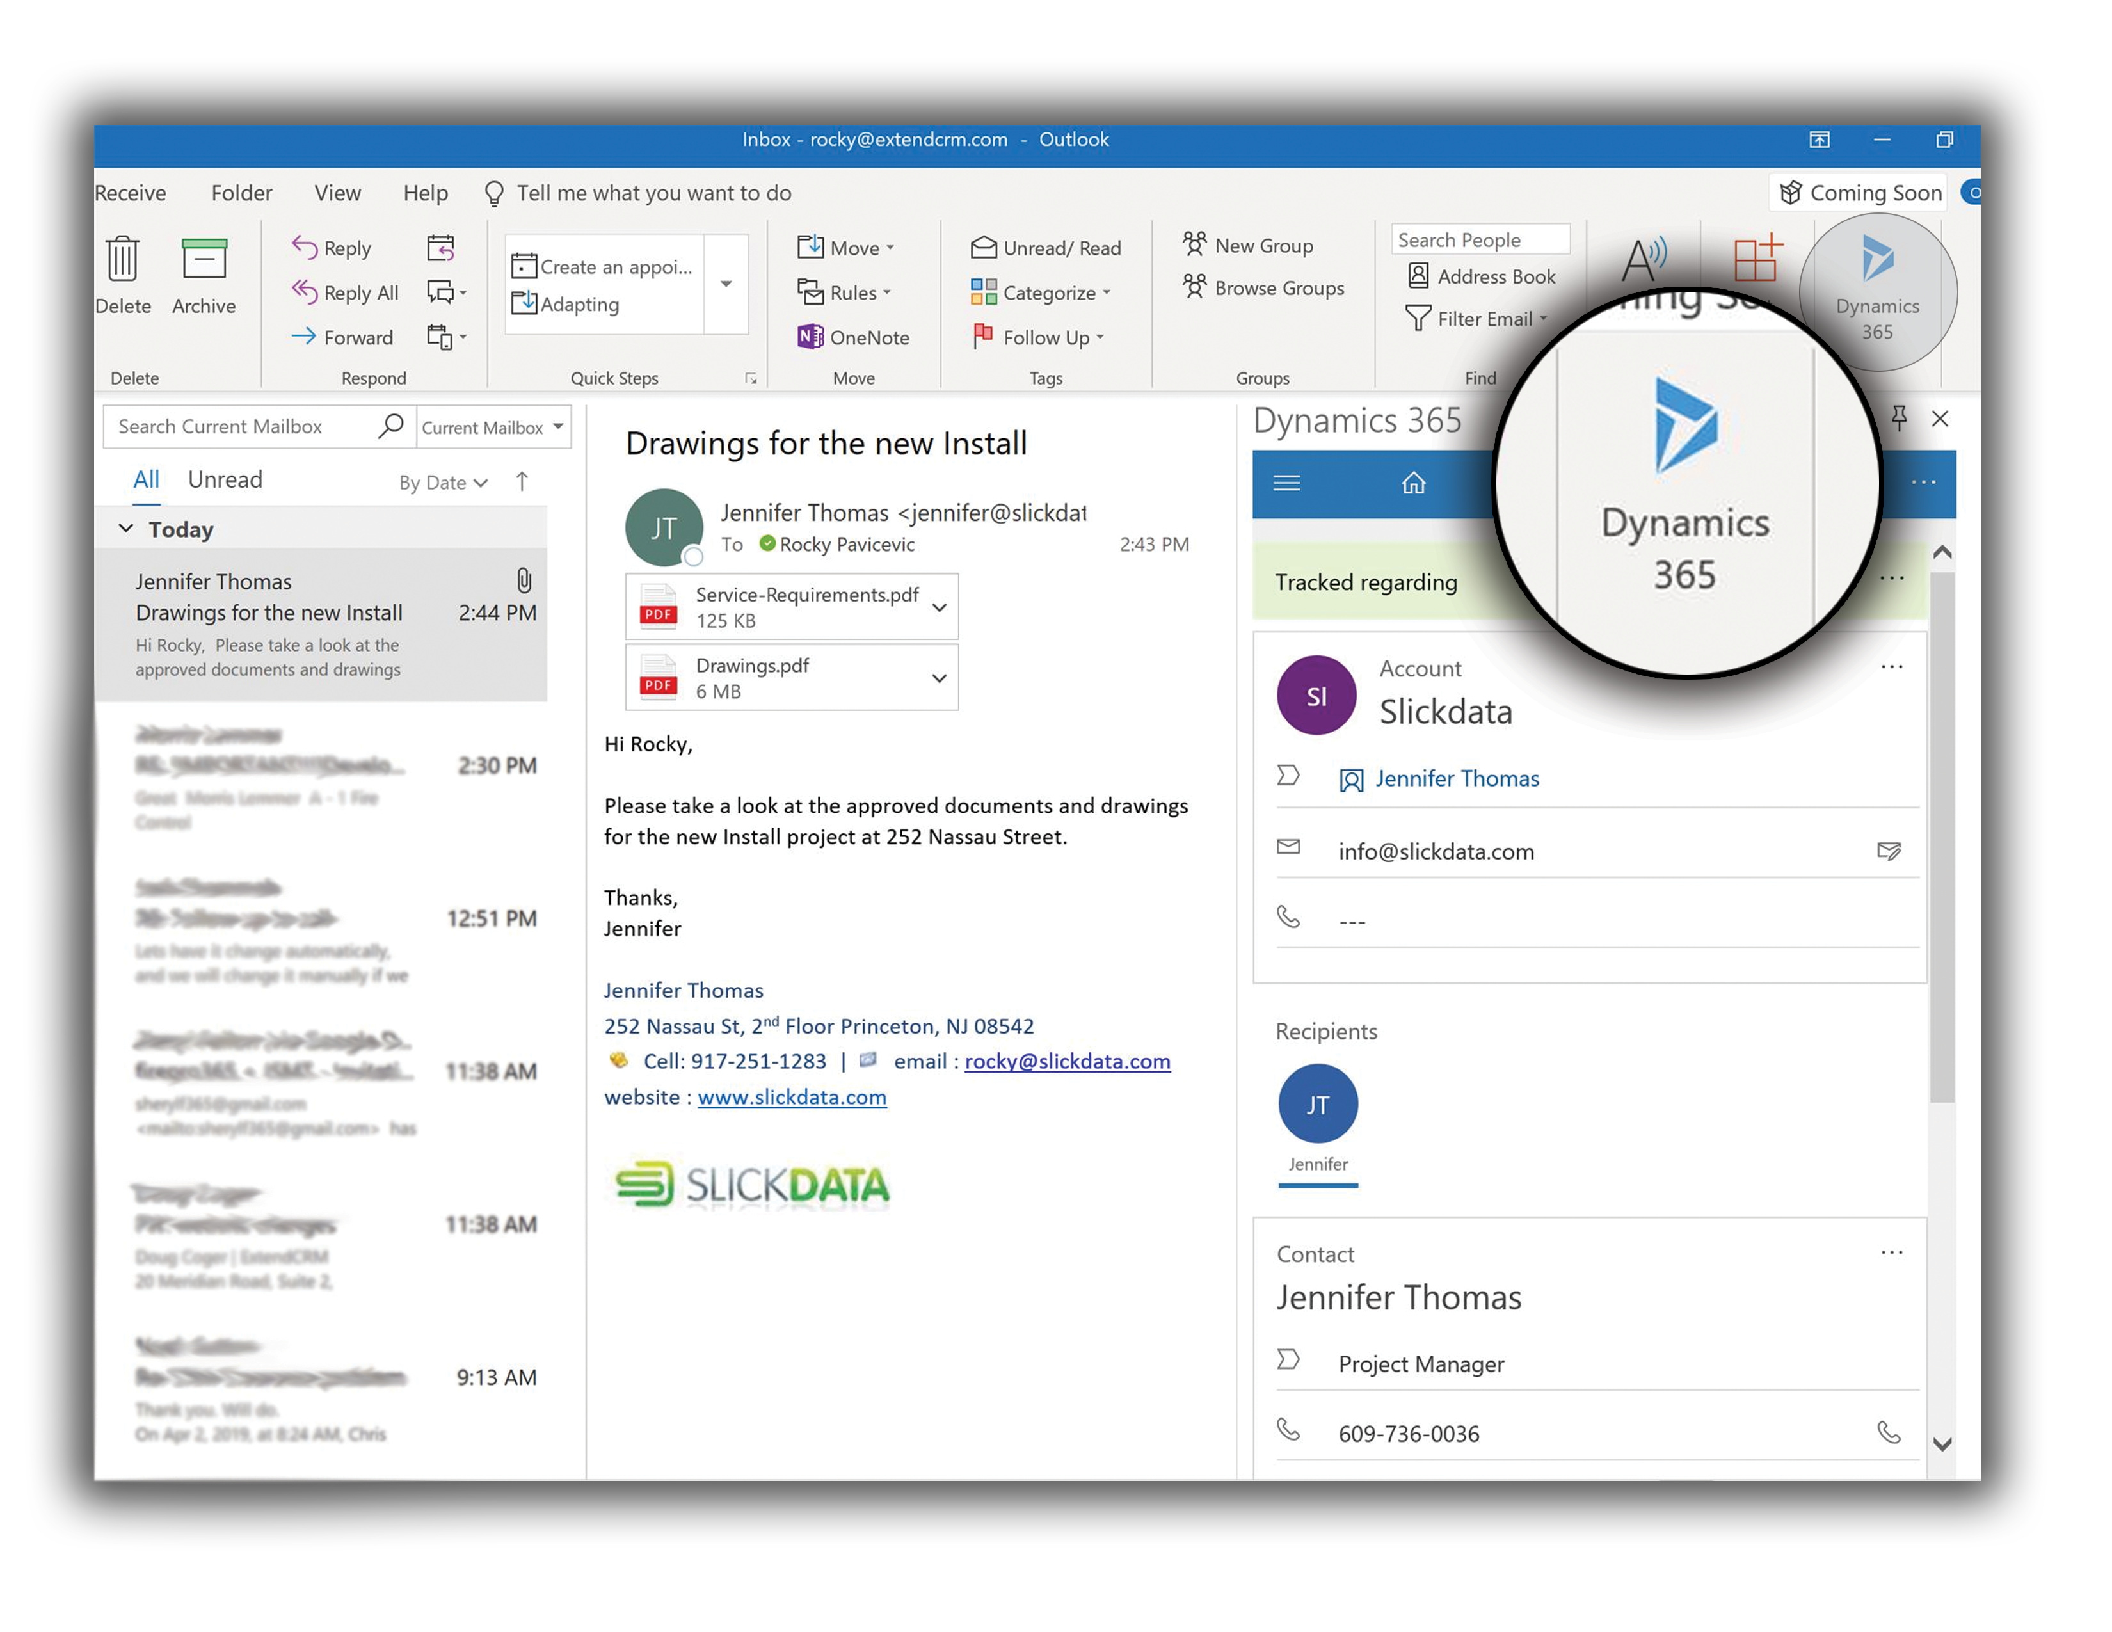The height and width of the screenshot is (1632, 2112).
Task: Open the Filter Email dropdown
Action: coord(1476,319)
